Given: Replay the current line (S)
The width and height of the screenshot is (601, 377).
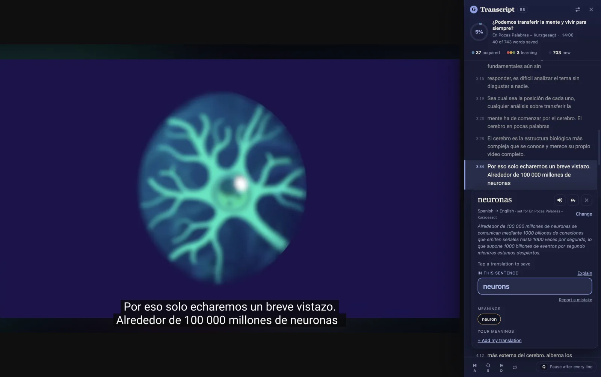Looking at the screenshot, I should (x=488, y=367).
